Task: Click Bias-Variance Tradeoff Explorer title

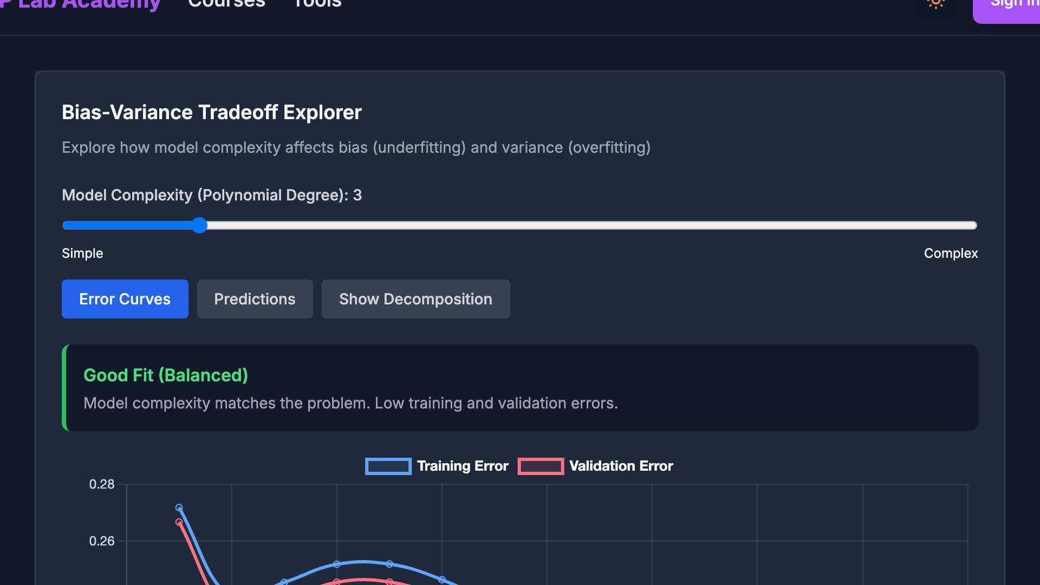Action: [x=212, y=113]
